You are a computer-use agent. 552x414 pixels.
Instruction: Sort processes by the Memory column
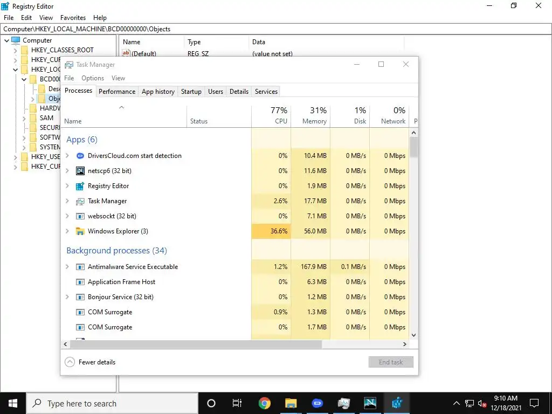pos(311,116)
